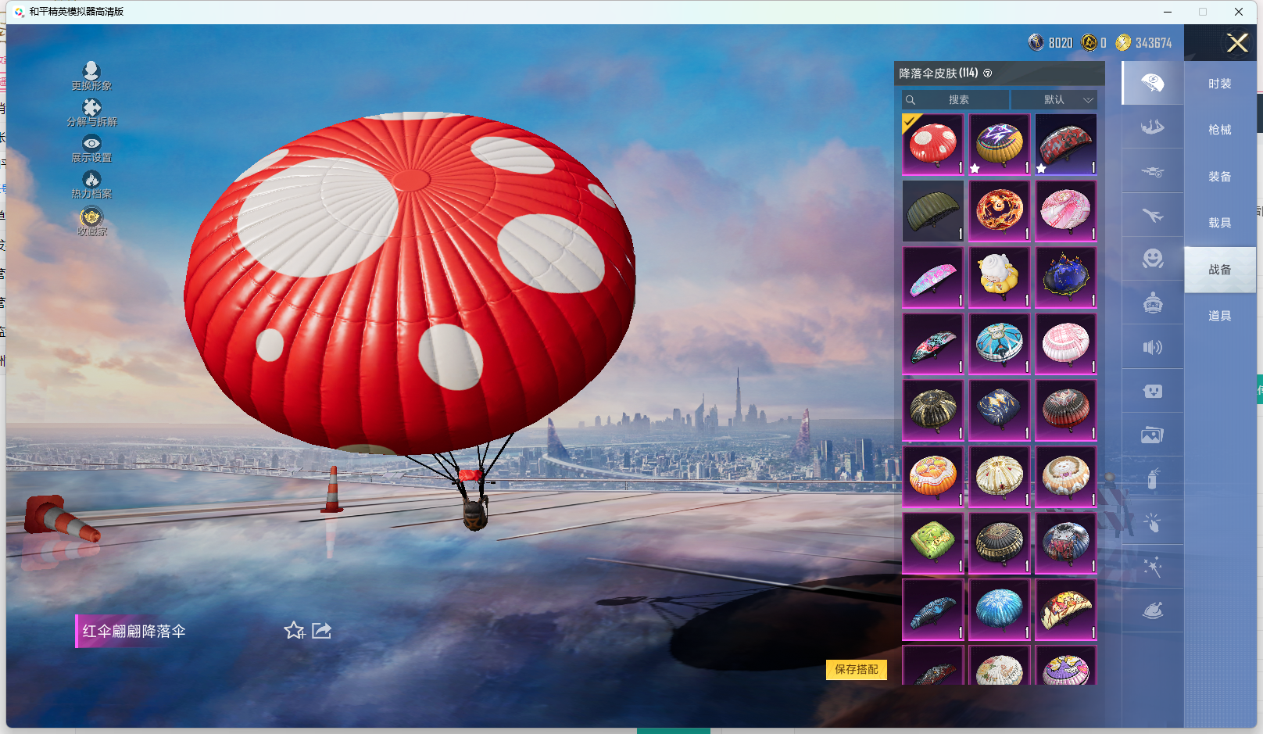Select the olive green default parachute thumbnail

click(x=932, y=211)
